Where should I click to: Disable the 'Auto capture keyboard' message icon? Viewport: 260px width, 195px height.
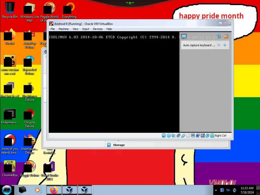[219, 45]
